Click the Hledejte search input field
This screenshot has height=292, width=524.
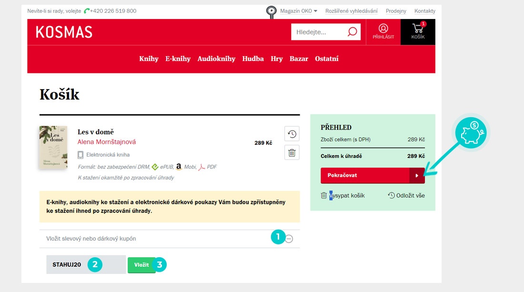click(319, 32)
